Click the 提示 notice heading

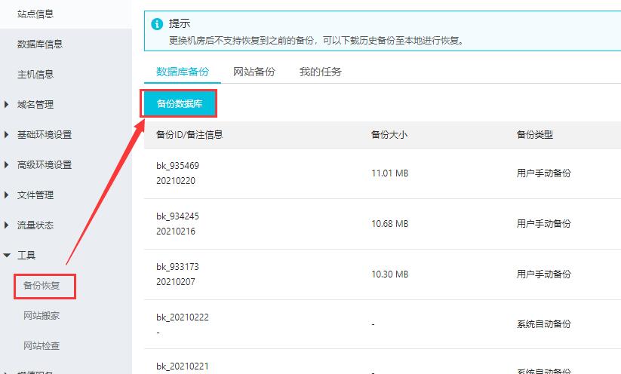point(180,23)
